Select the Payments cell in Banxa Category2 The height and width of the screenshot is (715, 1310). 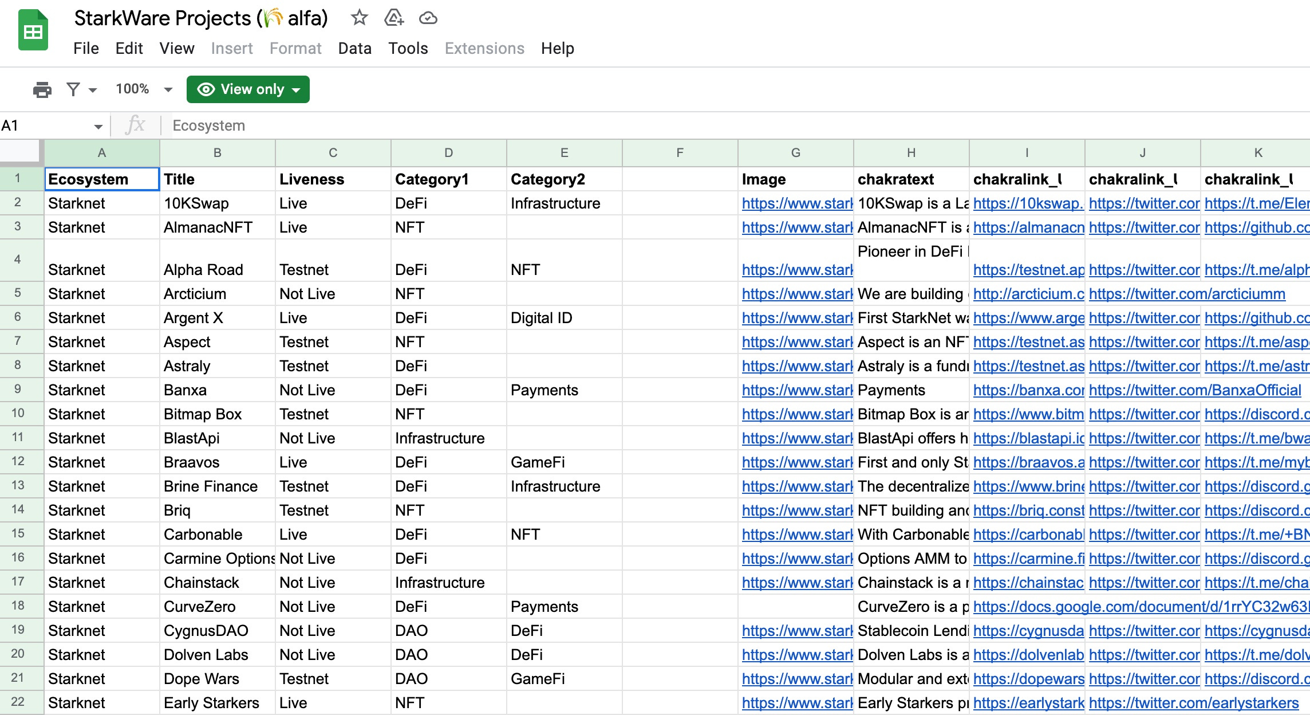coord(565,390)
